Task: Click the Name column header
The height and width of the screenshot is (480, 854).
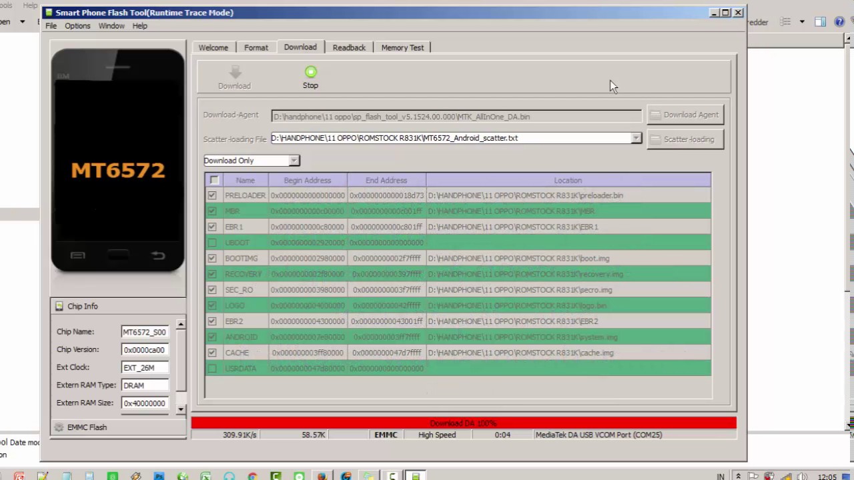Action: click(245, 180)
